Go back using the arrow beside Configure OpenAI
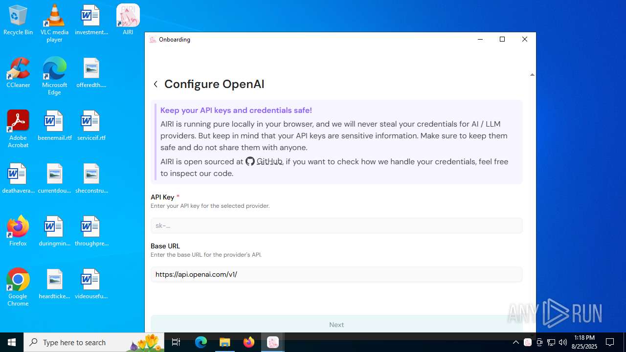Screen dimensions: 626x352 coord(156,84)
